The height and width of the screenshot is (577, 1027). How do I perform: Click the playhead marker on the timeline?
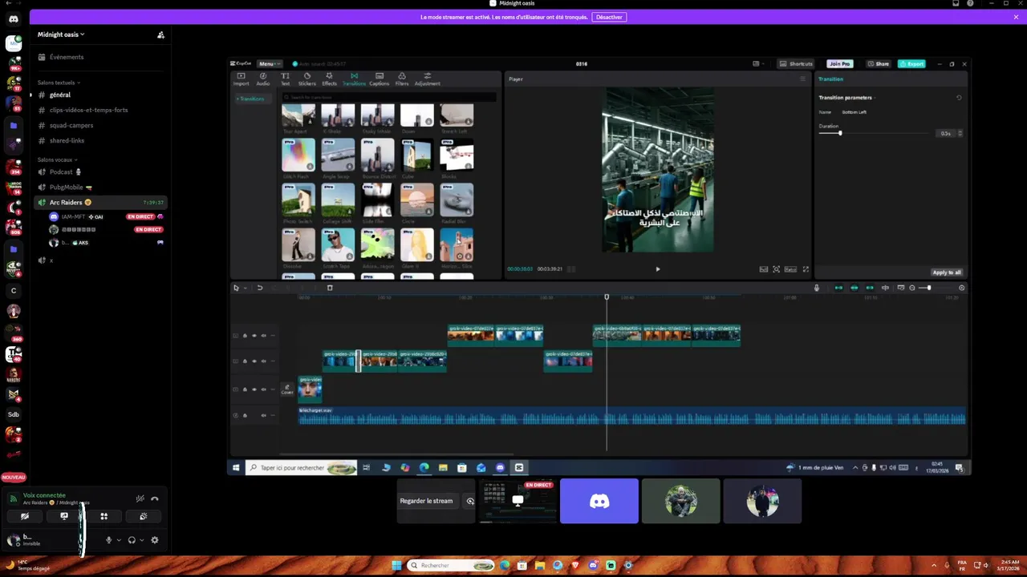607,297
